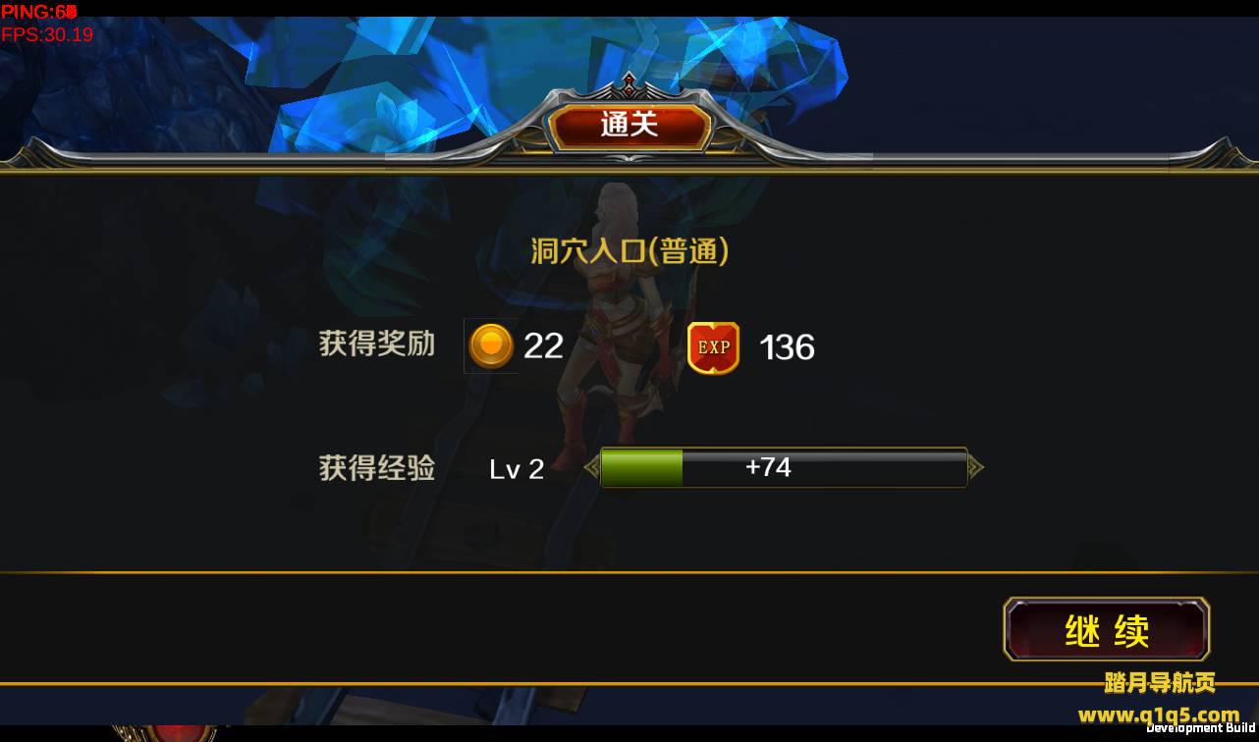Click the 136 experience amount
Image resolution: width=1259 pixels, height=742 pixels.
[788, 347]
